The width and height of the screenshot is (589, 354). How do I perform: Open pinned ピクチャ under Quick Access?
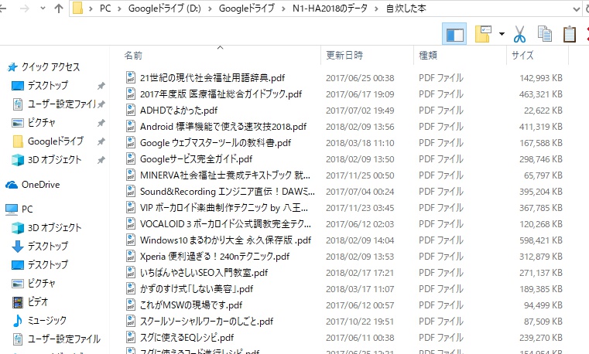[x=41, y=123]
